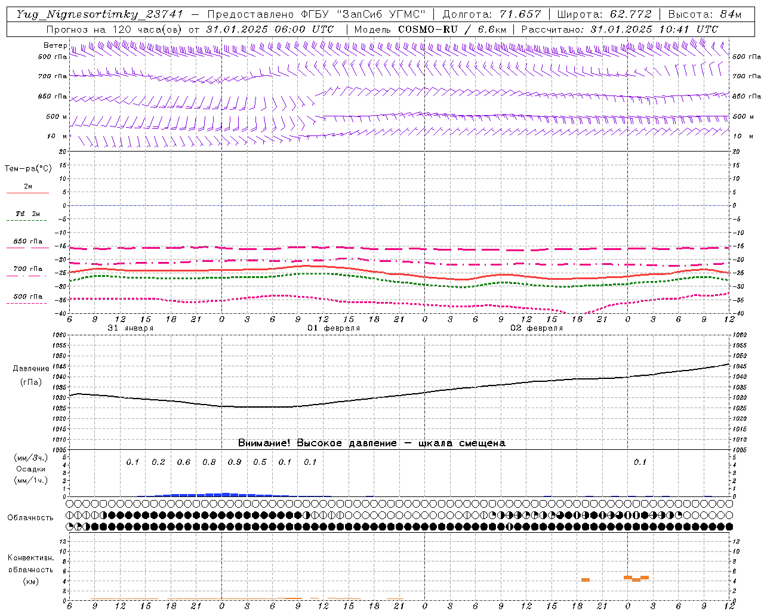Click the Долгота: 71.657 value
Image resolution: width=764 pixels, height=611 pixels.
pyautogui.click(x=492, y=14)
